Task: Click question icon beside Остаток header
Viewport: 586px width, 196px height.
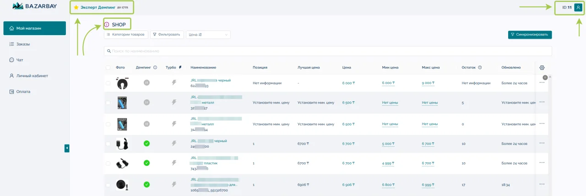Action: (x=480, y=67)
